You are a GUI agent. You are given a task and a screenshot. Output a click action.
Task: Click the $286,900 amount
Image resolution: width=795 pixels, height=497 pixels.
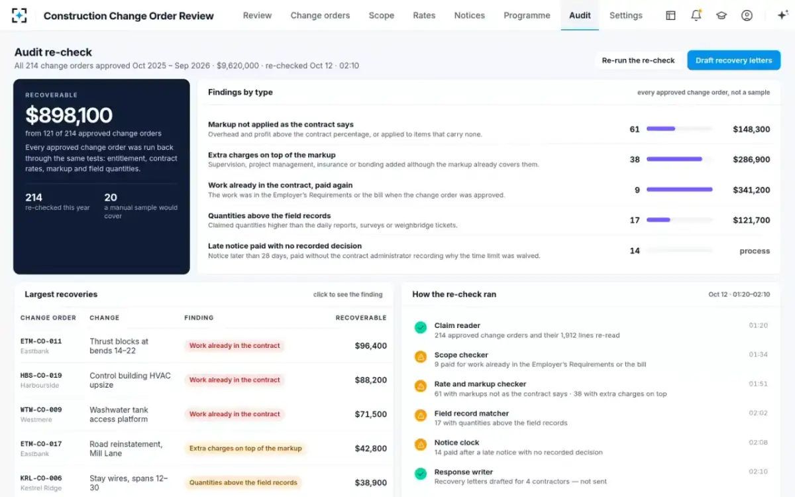click(x=751, y=160)
